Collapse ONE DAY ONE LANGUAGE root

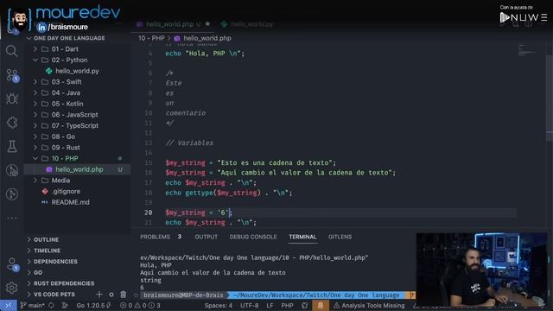click(29, 38)
